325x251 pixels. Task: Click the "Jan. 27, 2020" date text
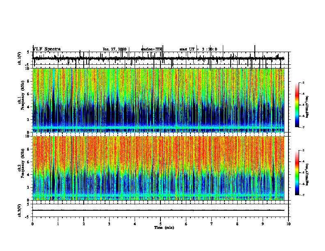tap(114, 49)
